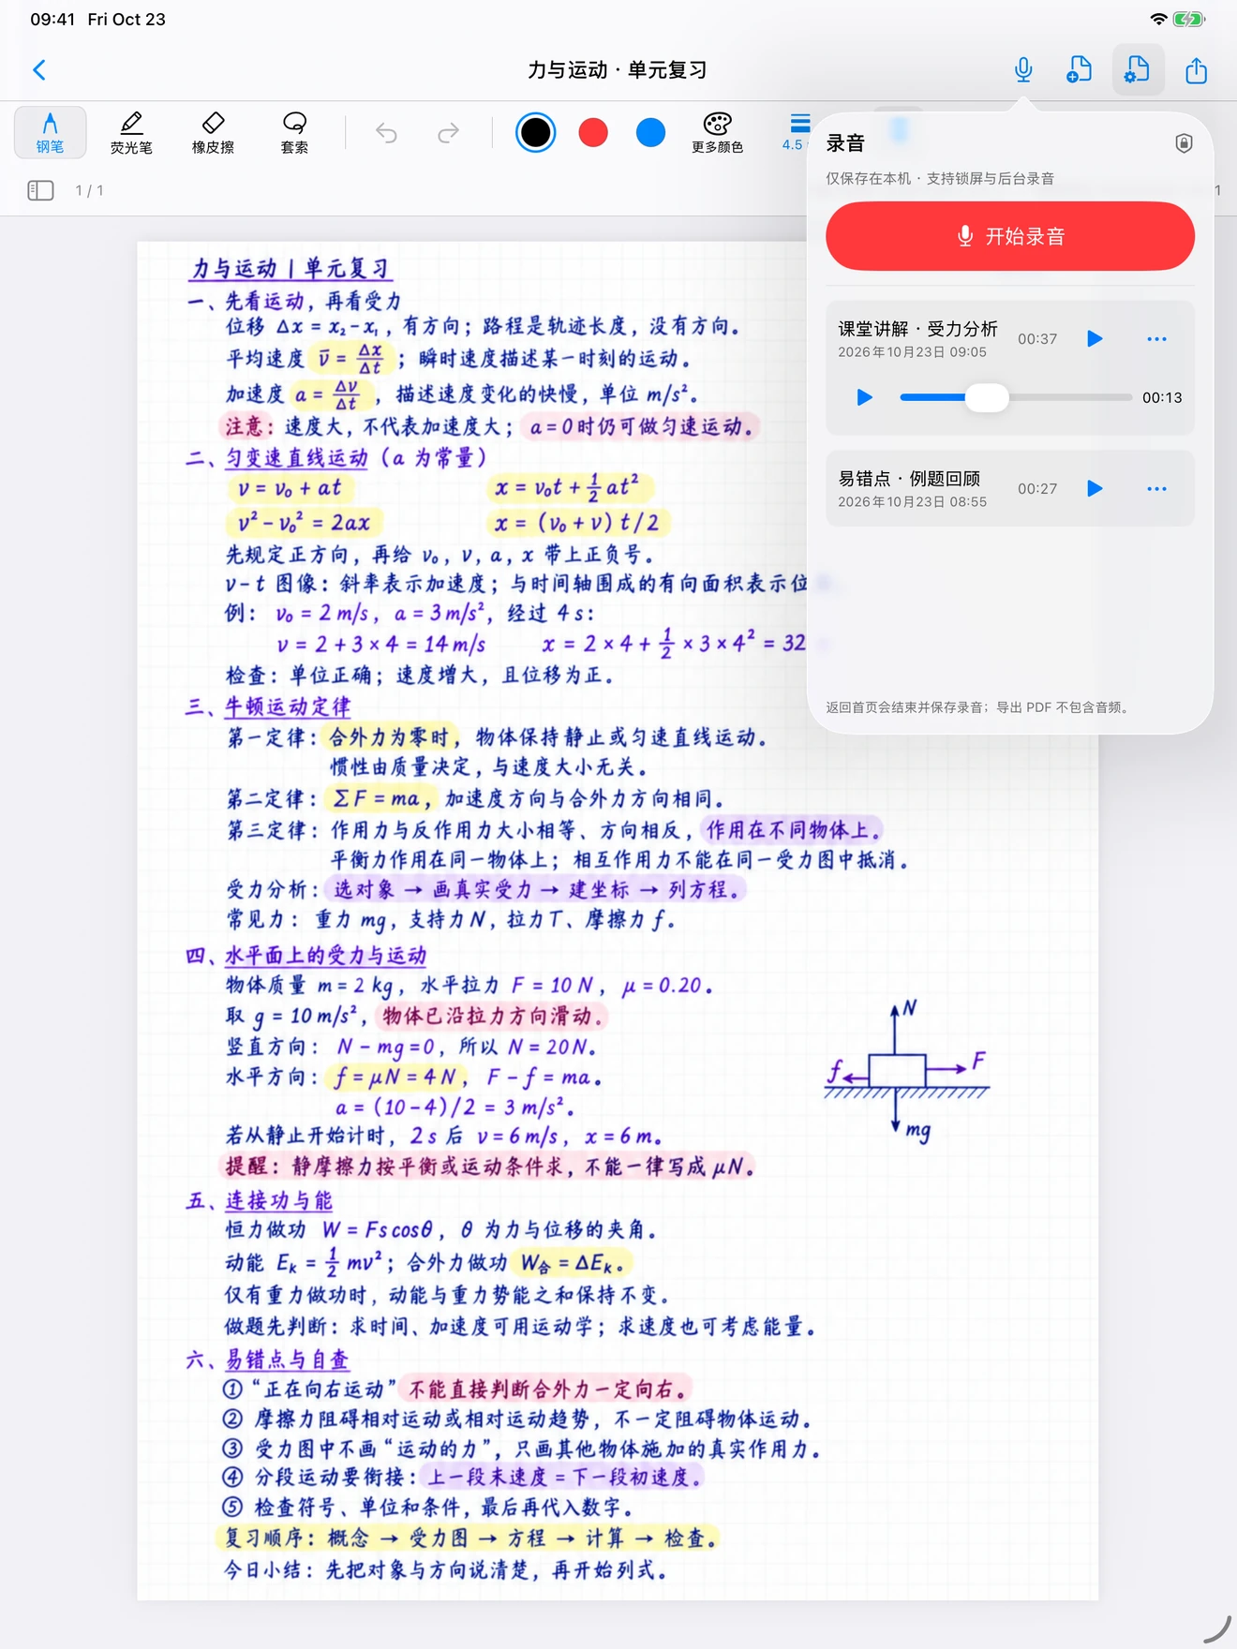The width and height of the screenshot is (1237, 1649).
Task: Select the 课堂讲解 · 受力分析 recording title
Action: (917, 329)
